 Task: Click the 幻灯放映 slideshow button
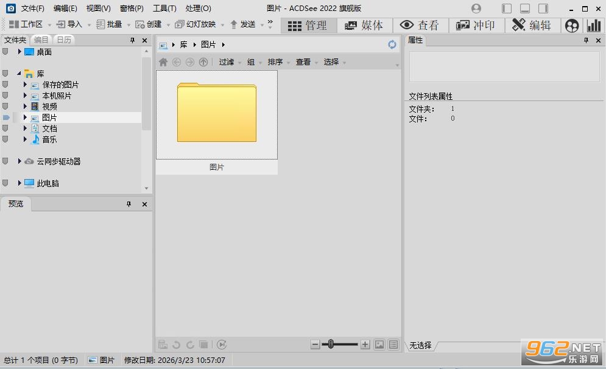pos(196,24)
